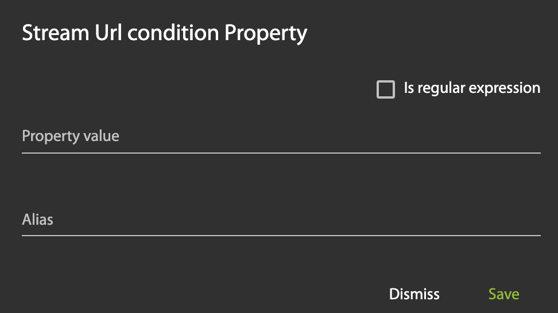Select the underline of the Alias field
Screen dimensions: 558x313
pyautogui.click(x=281, y=235)
